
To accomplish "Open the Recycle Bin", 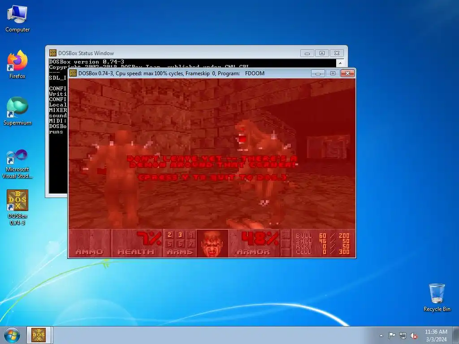I will pyautogui.click(x=437, y=297).
